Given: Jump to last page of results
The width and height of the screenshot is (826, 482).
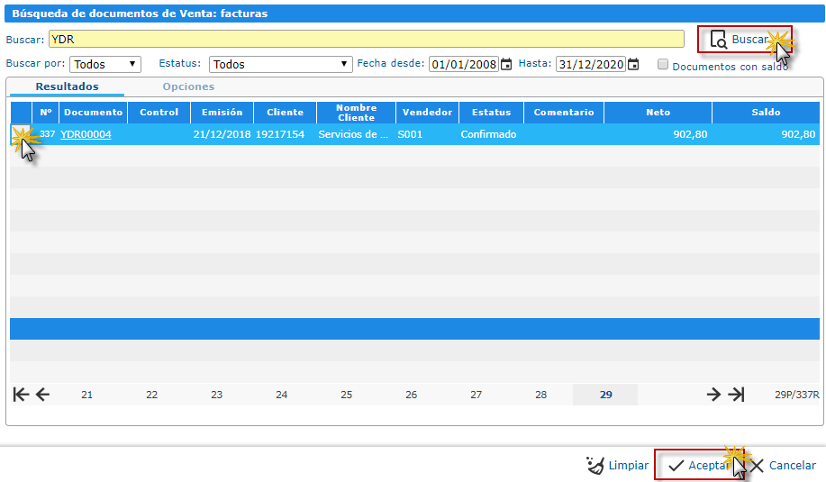Looking at the screenshot, I should tap(737, 394).
